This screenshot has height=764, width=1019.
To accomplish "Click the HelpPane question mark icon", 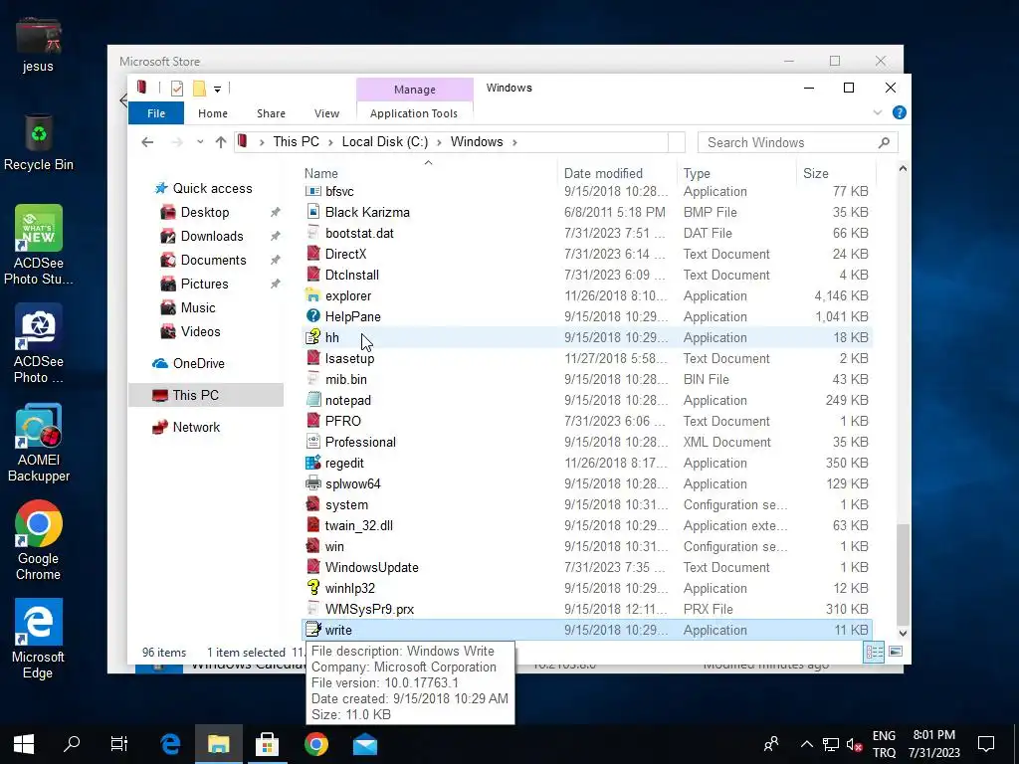I will [313, 316].
